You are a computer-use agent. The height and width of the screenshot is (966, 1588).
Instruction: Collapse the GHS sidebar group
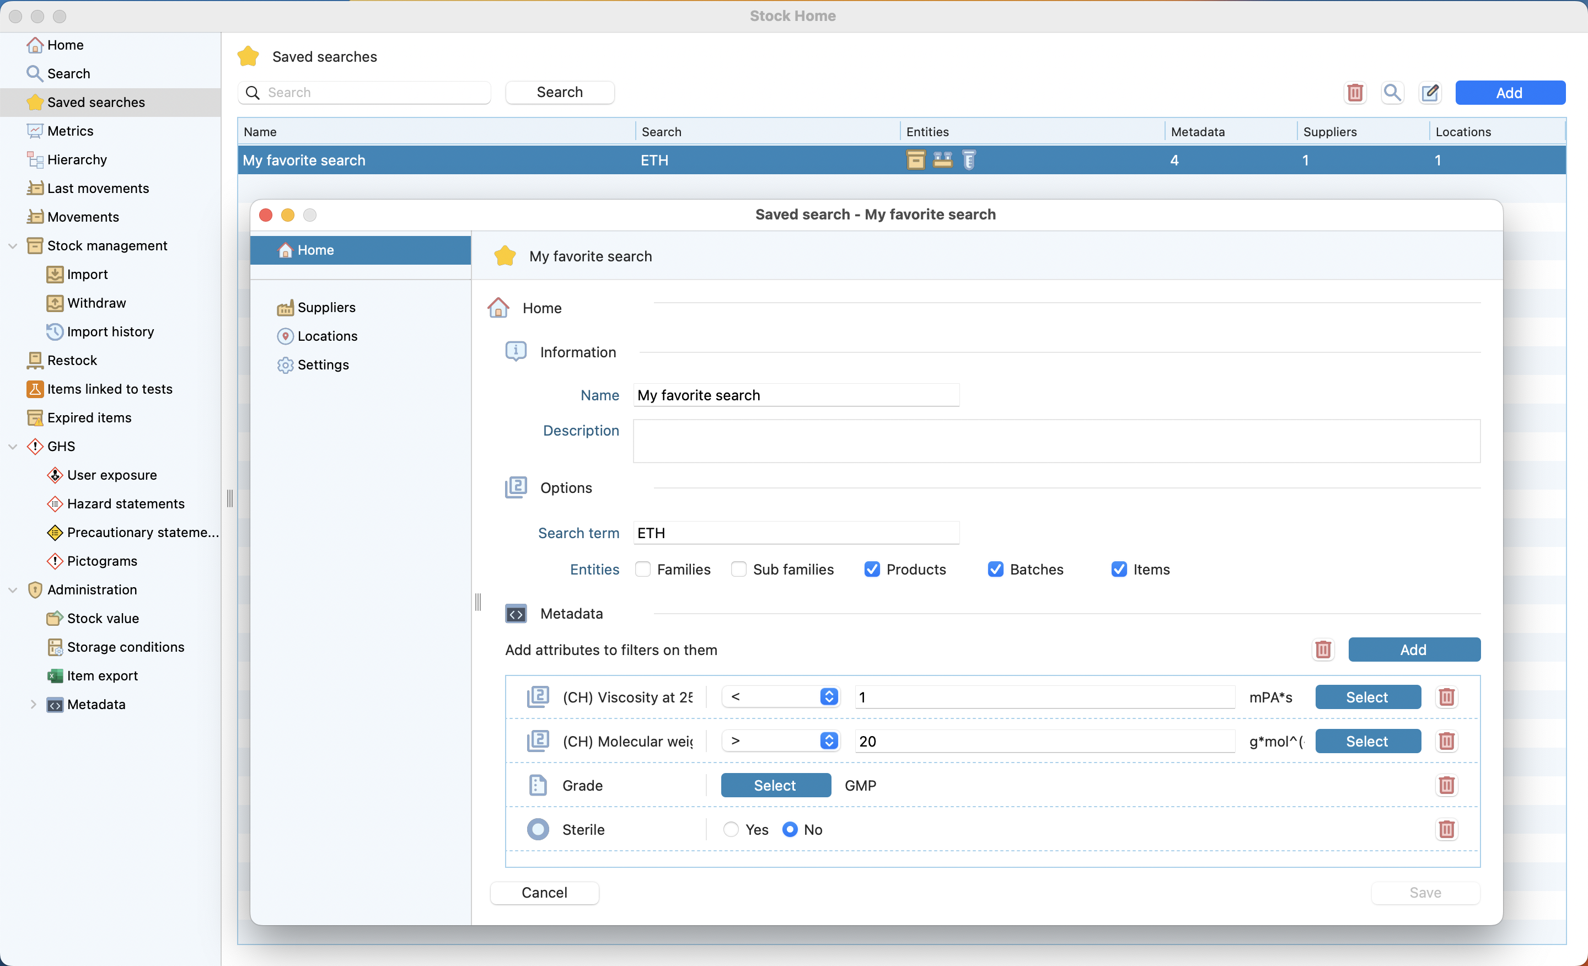13,446
